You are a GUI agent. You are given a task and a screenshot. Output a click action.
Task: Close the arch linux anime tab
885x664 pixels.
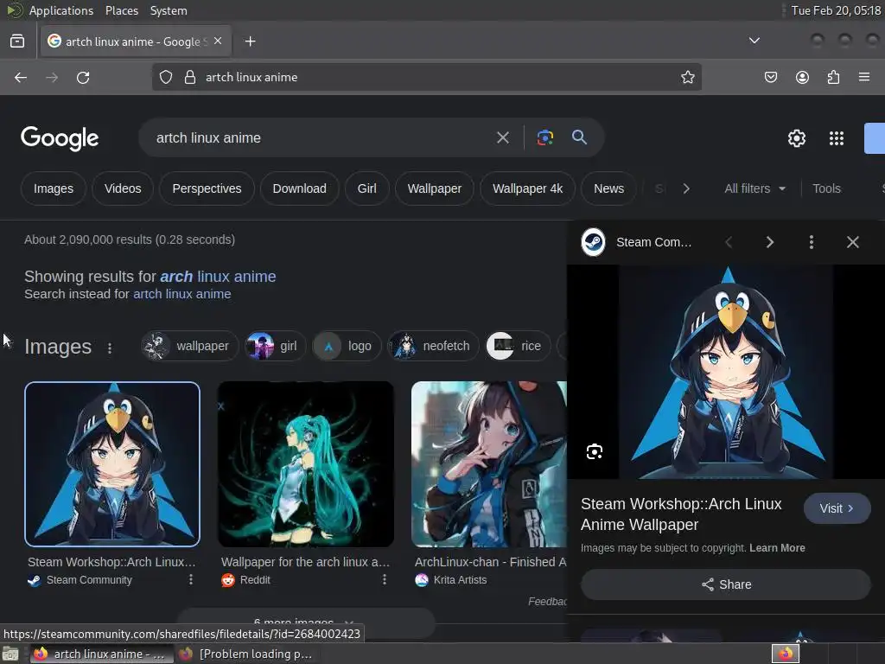[218, 41]
